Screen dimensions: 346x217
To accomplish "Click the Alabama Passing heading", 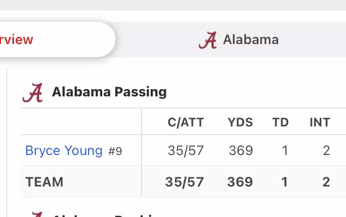I will 109,92.
